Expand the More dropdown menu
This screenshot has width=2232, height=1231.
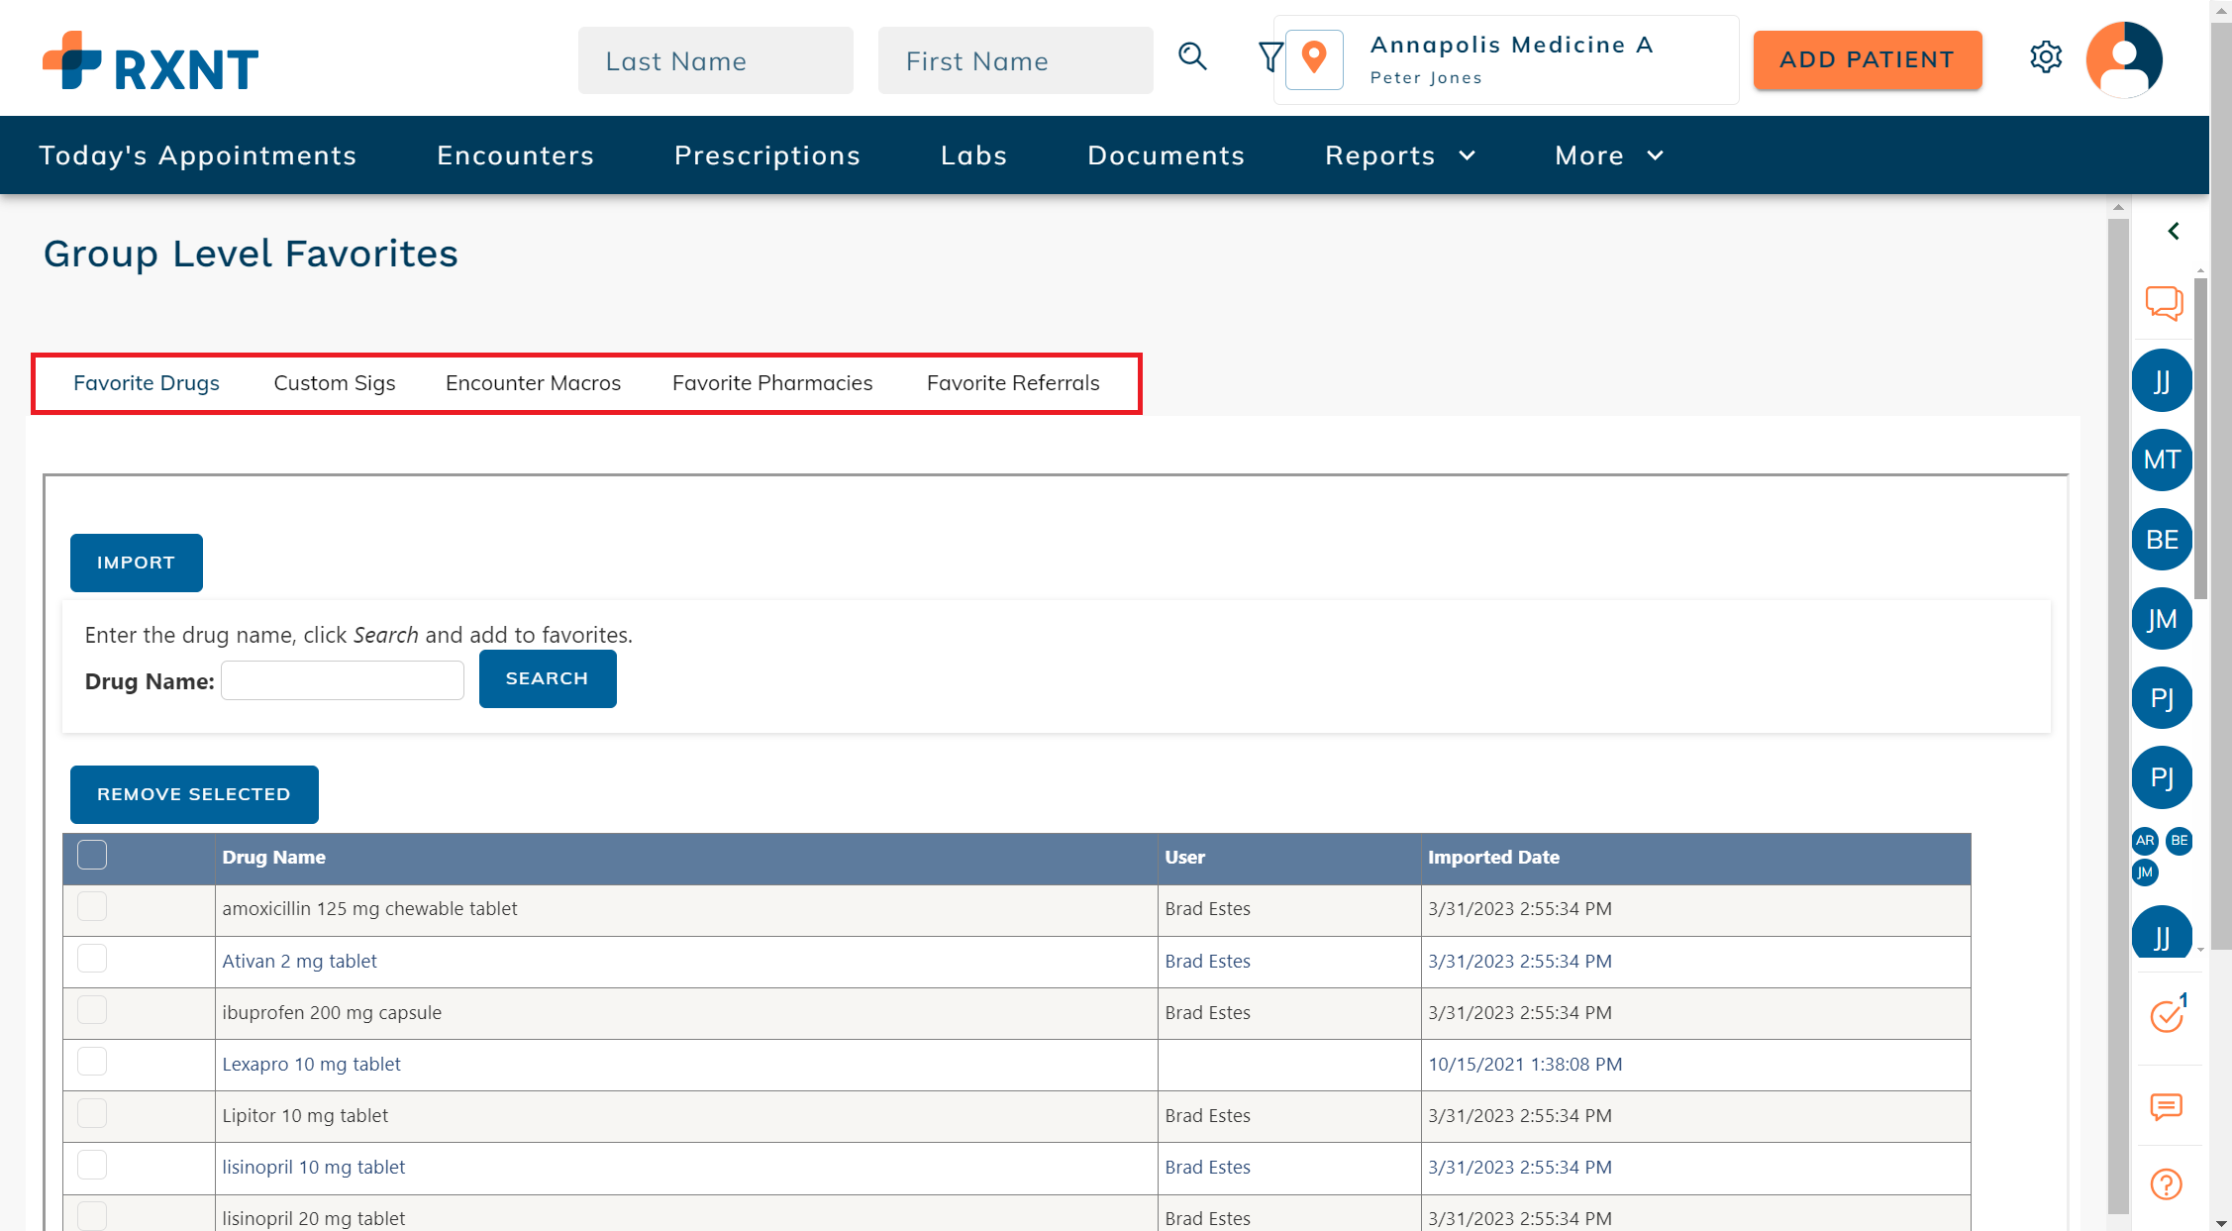coord(1609,155)
